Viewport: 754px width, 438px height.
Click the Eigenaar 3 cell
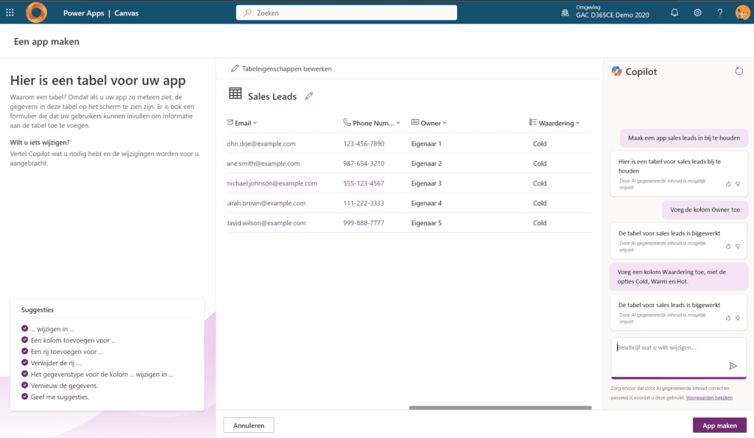(426, 183)
